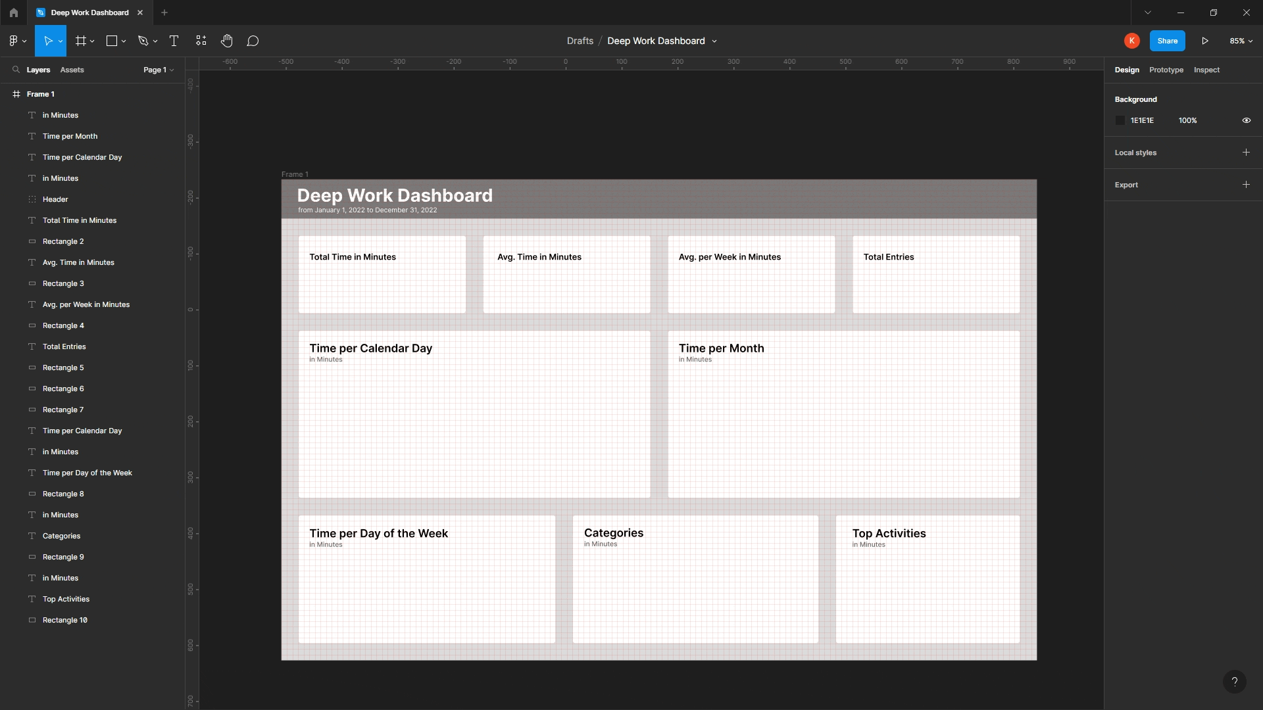This screenshot has height=710, width=1263.
Task: Click the Deep Work Dashboard file title
Action: point(656,41)
